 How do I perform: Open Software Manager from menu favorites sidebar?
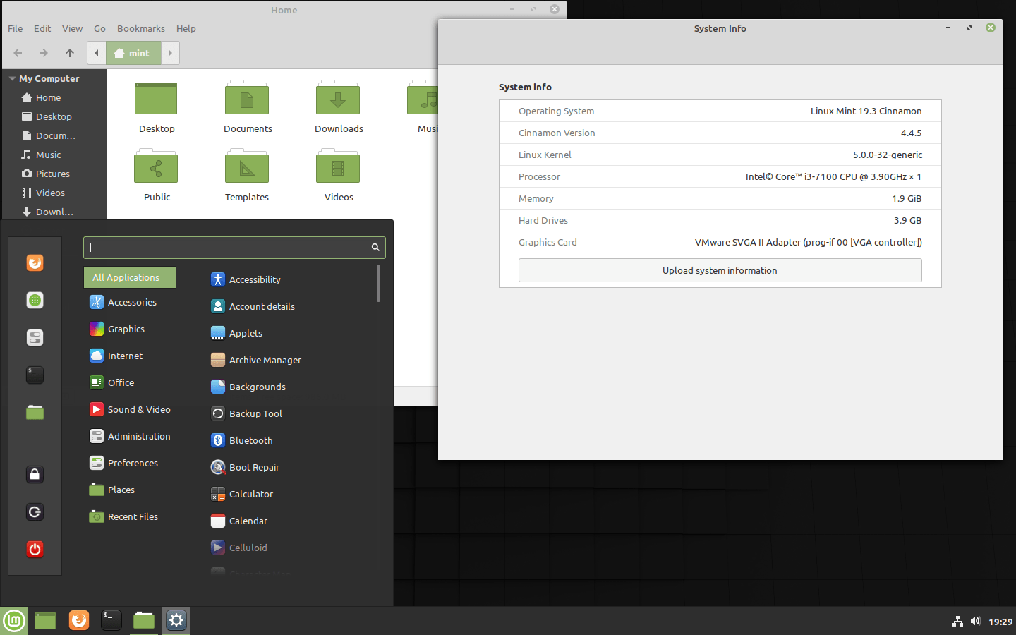point(35,300)
